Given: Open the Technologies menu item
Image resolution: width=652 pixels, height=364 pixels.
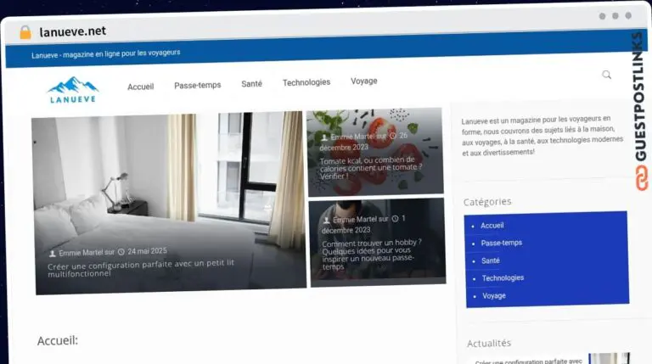Looking at the screenshot, I should 306,82.
